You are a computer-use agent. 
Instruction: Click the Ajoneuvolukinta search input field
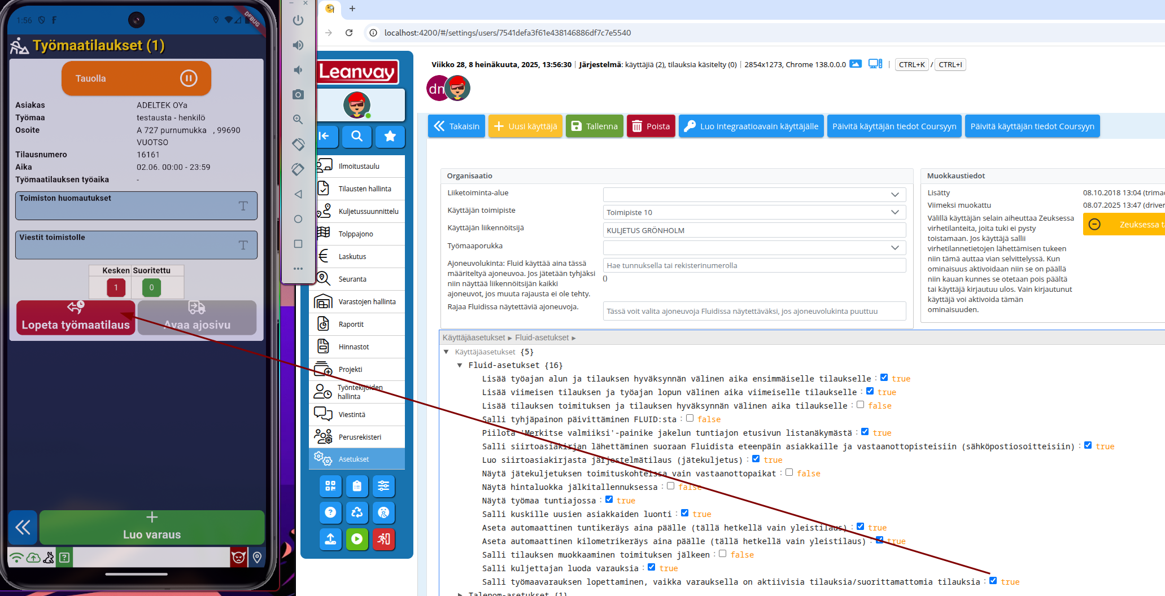(754, 265)
